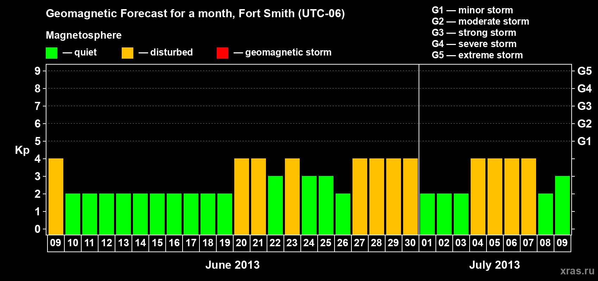This screenshot has width=598, height=281.
Task: Click date label 18 under the chart
Action: pyautogui.click(x=208, y=243)
